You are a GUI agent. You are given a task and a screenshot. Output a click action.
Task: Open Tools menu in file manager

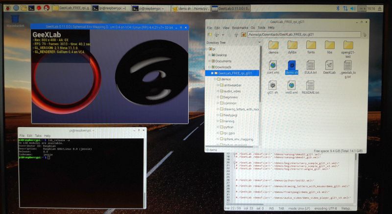coord(261,28)
